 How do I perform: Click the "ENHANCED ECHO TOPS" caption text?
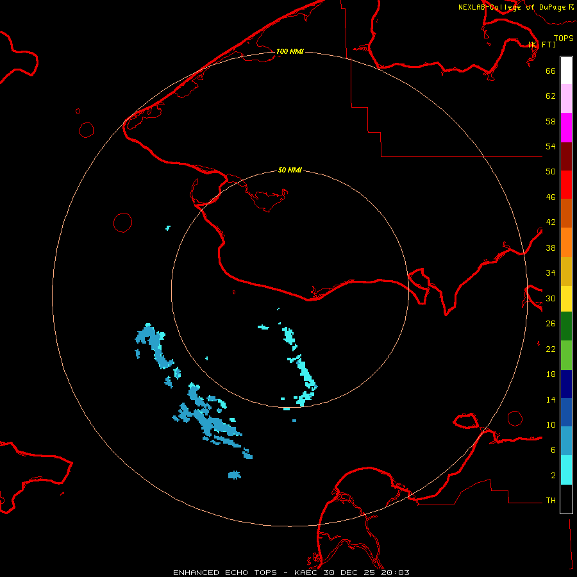coord(224,573)
